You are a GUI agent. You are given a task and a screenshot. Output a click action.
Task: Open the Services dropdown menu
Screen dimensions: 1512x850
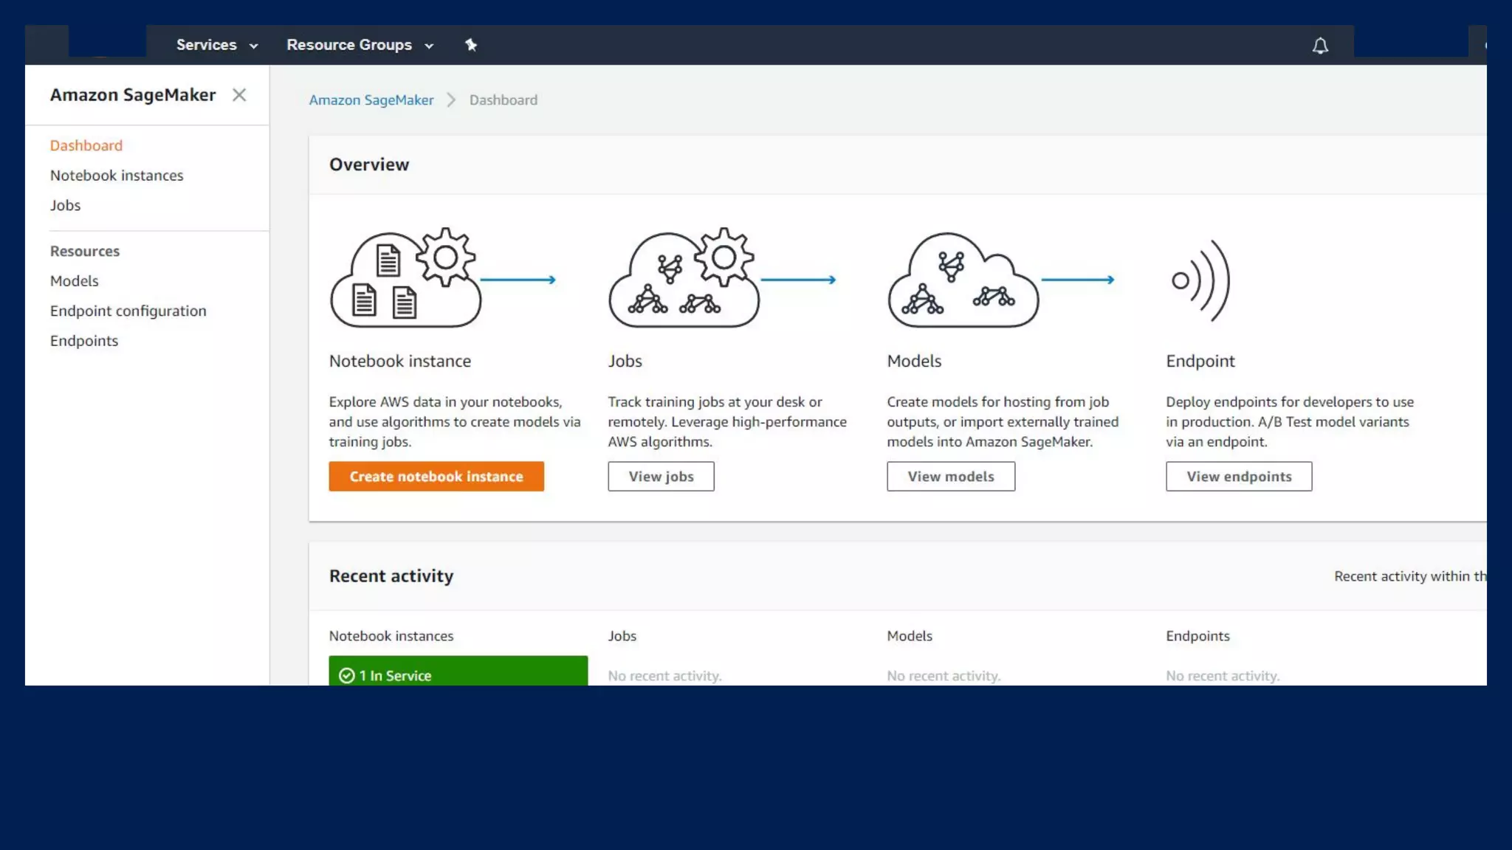coord(217,45)
